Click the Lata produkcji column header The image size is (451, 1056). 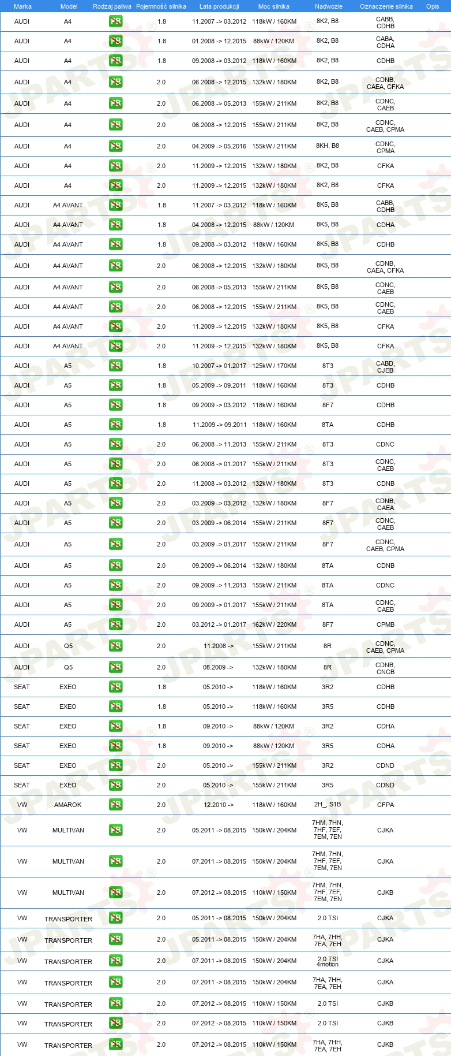tap(219, 6)
